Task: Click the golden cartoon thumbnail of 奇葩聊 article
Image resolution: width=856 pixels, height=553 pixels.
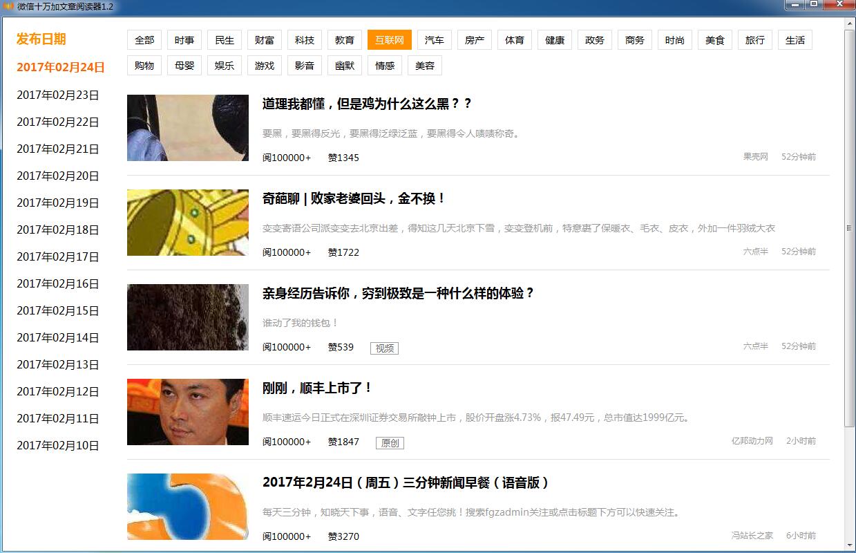Action: pyautogui.click(x=188, y=223)
